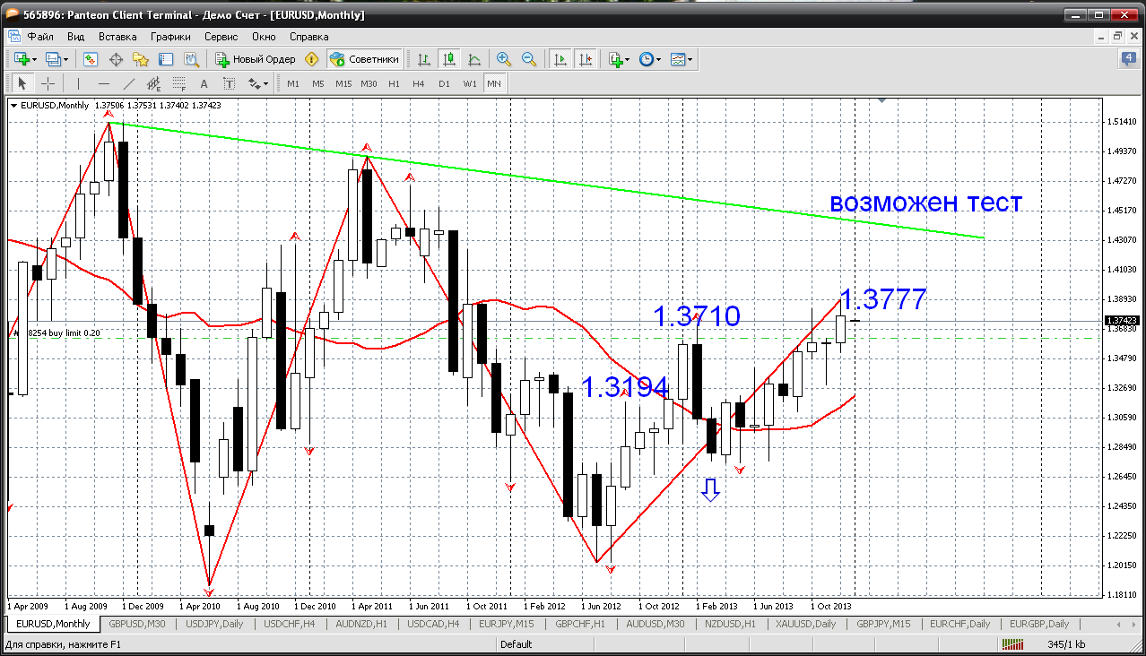
Task: Open the Сервис menu
Action: point(221,37)
